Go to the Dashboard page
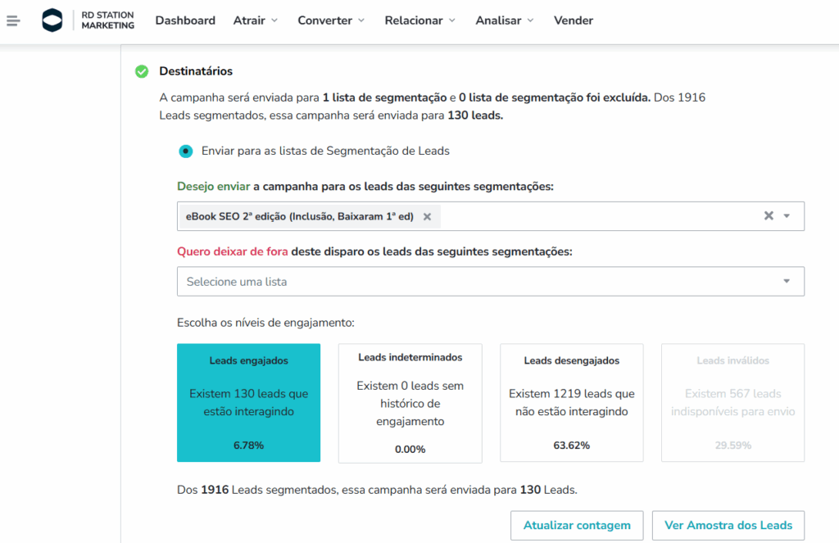The width and height of the screenshot is (839, 543). pos(185,20)
